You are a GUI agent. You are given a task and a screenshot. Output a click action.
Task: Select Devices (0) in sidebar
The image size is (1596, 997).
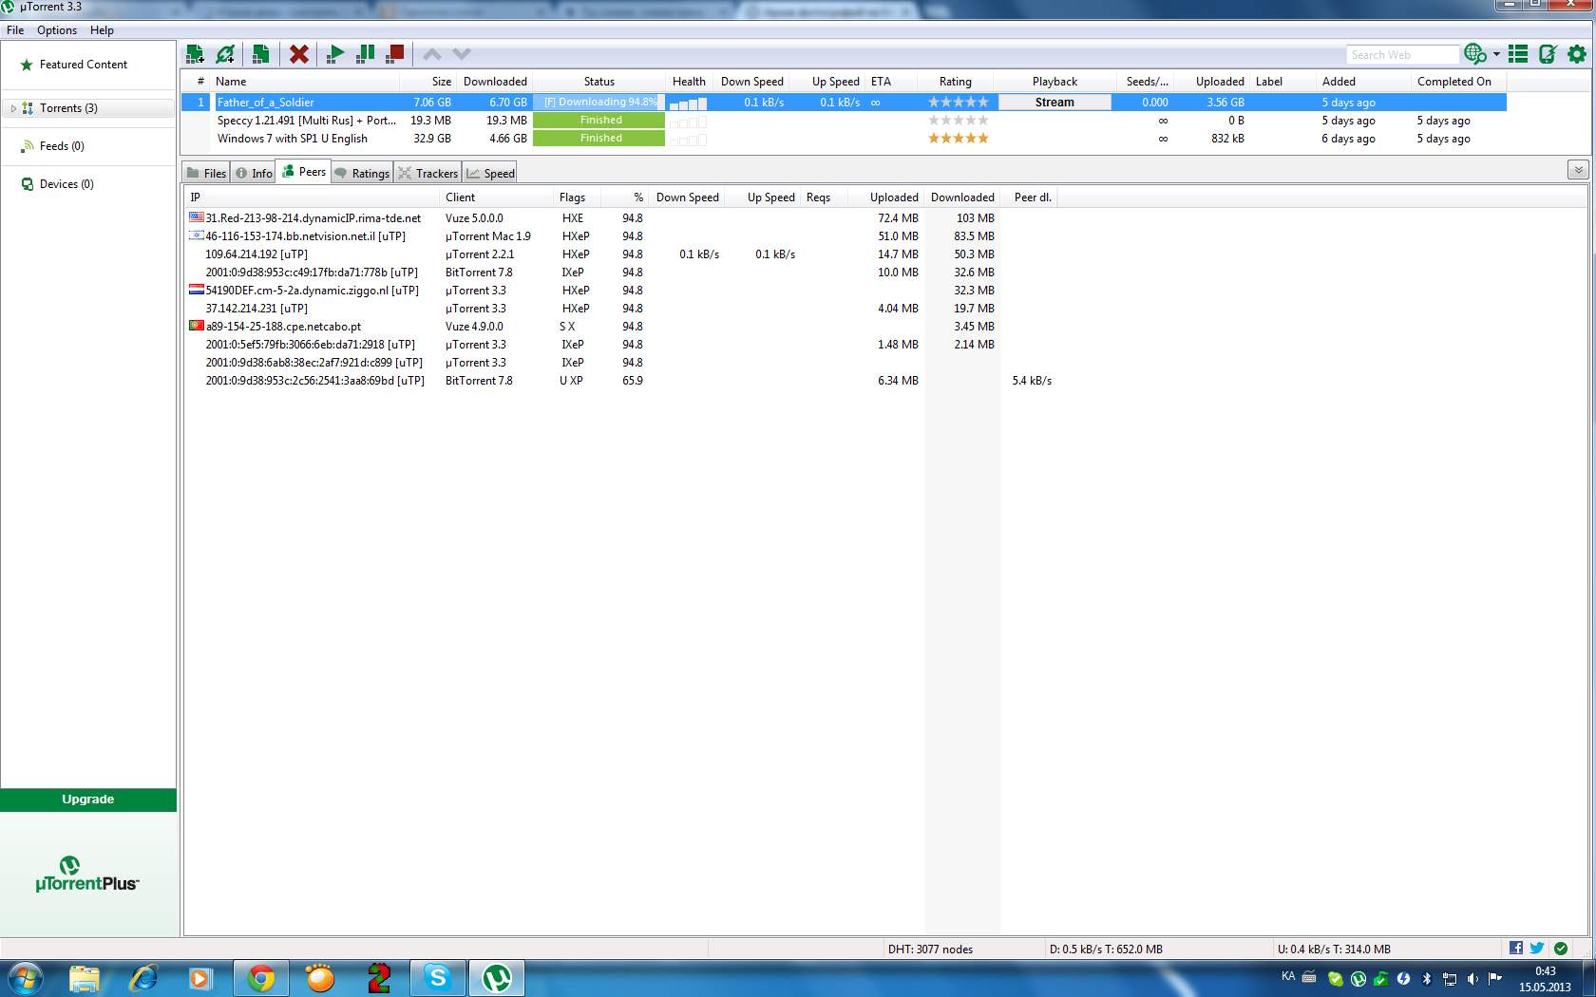click(66, 184)
